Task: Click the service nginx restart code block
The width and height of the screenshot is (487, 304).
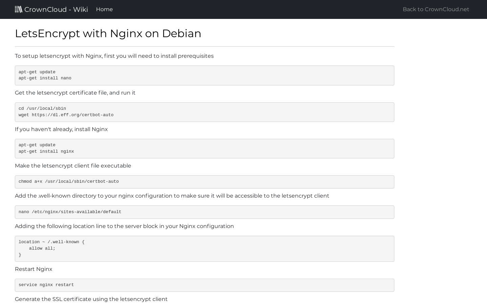Action: click(x=204, y=285)
